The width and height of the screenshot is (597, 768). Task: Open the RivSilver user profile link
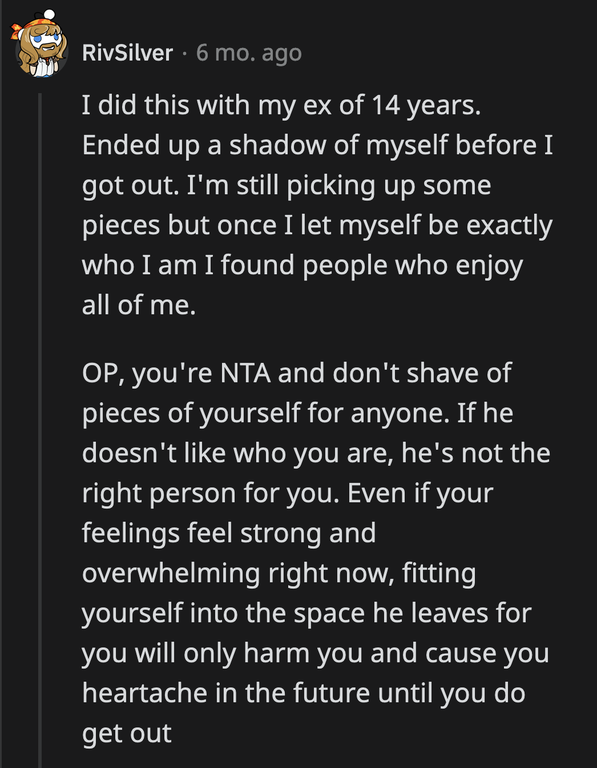point(127,53)
